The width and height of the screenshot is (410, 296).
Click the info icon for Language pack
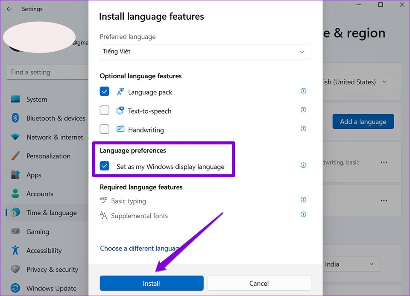303,91
